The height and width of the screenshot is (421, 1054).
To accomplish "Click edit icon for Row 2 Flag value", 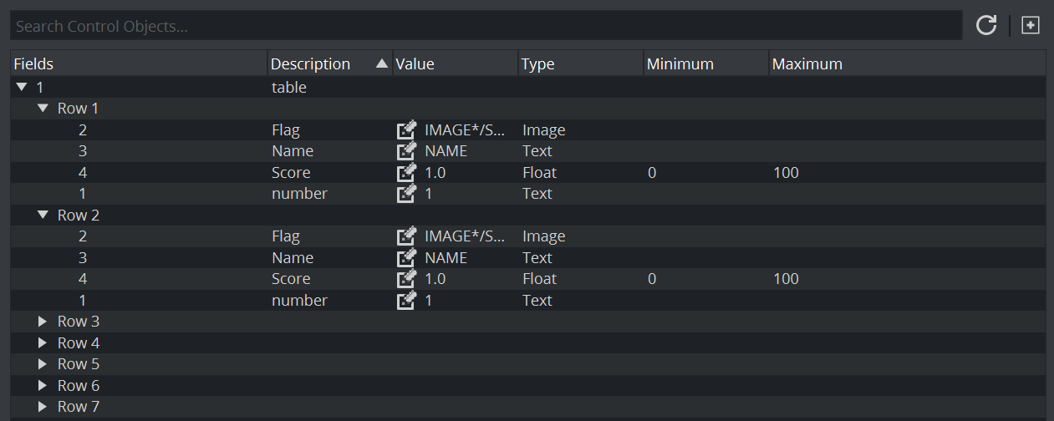I will (x=406, y=236).
